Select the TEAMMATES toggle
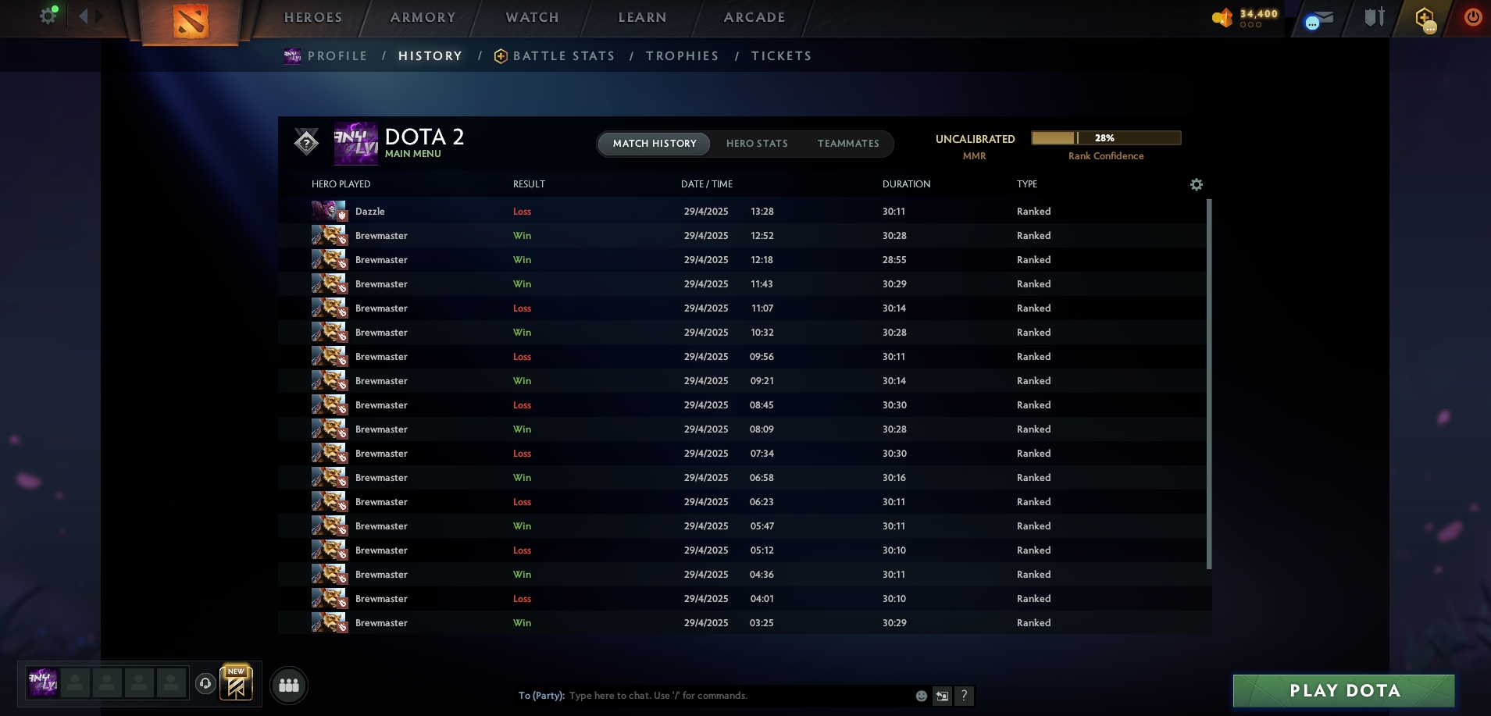The image size is (1491, 716). point(848,144)
